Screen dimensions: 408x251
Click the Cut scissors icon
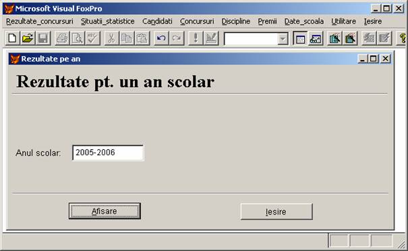(112, 38)
